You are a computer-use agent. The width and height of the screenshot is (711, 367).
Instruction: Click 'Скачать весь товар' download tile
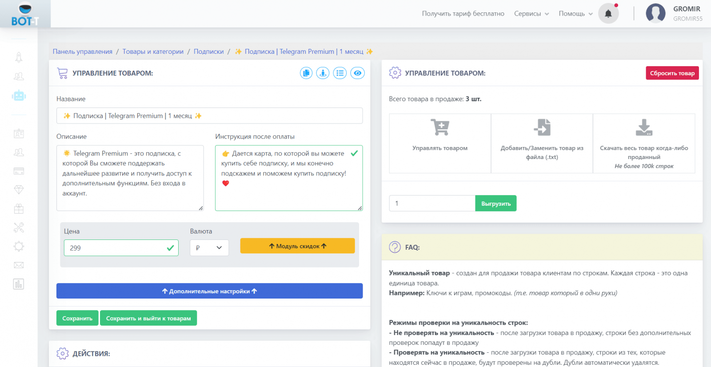644,143
